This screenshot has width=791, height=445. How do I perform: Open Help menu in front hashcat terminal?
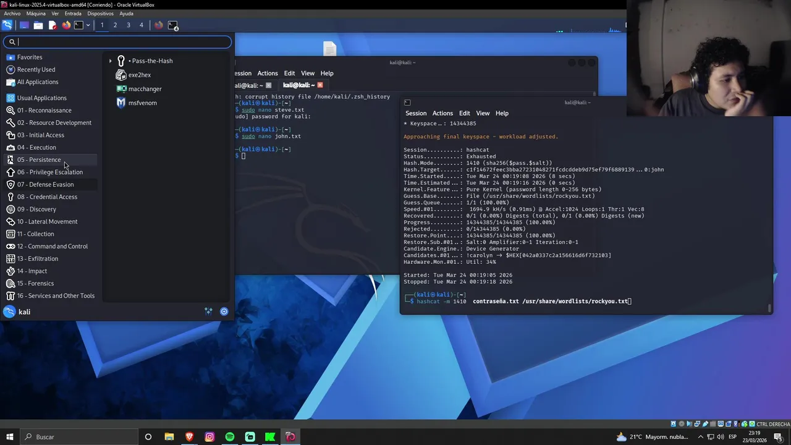point(502,113)
